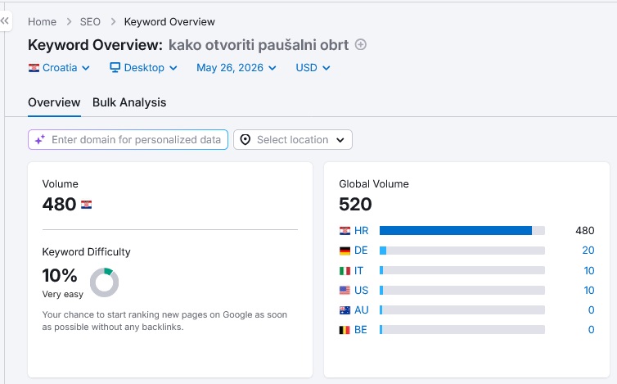Screen dimensions: 617x384
Task: Click Croatia flag icon in filter row
Action: 34,68
